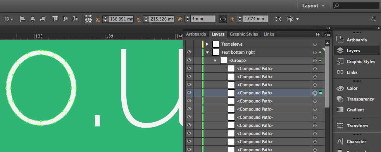Select the Text sleeve layer name

[x=231, y=44]
